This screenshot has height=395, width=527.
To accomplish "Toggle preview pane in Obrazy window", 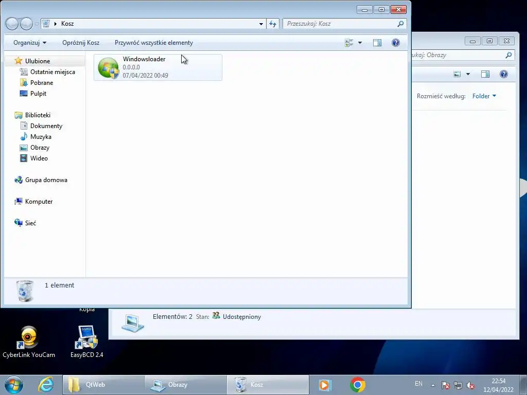I will [485, 74].
